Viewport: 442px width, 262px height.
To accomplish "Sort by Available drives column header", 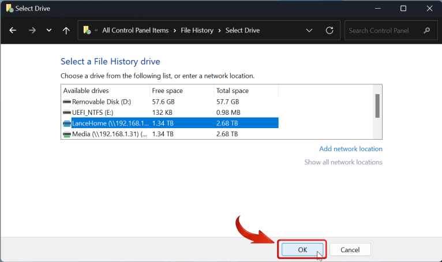I will click(106, 91).
